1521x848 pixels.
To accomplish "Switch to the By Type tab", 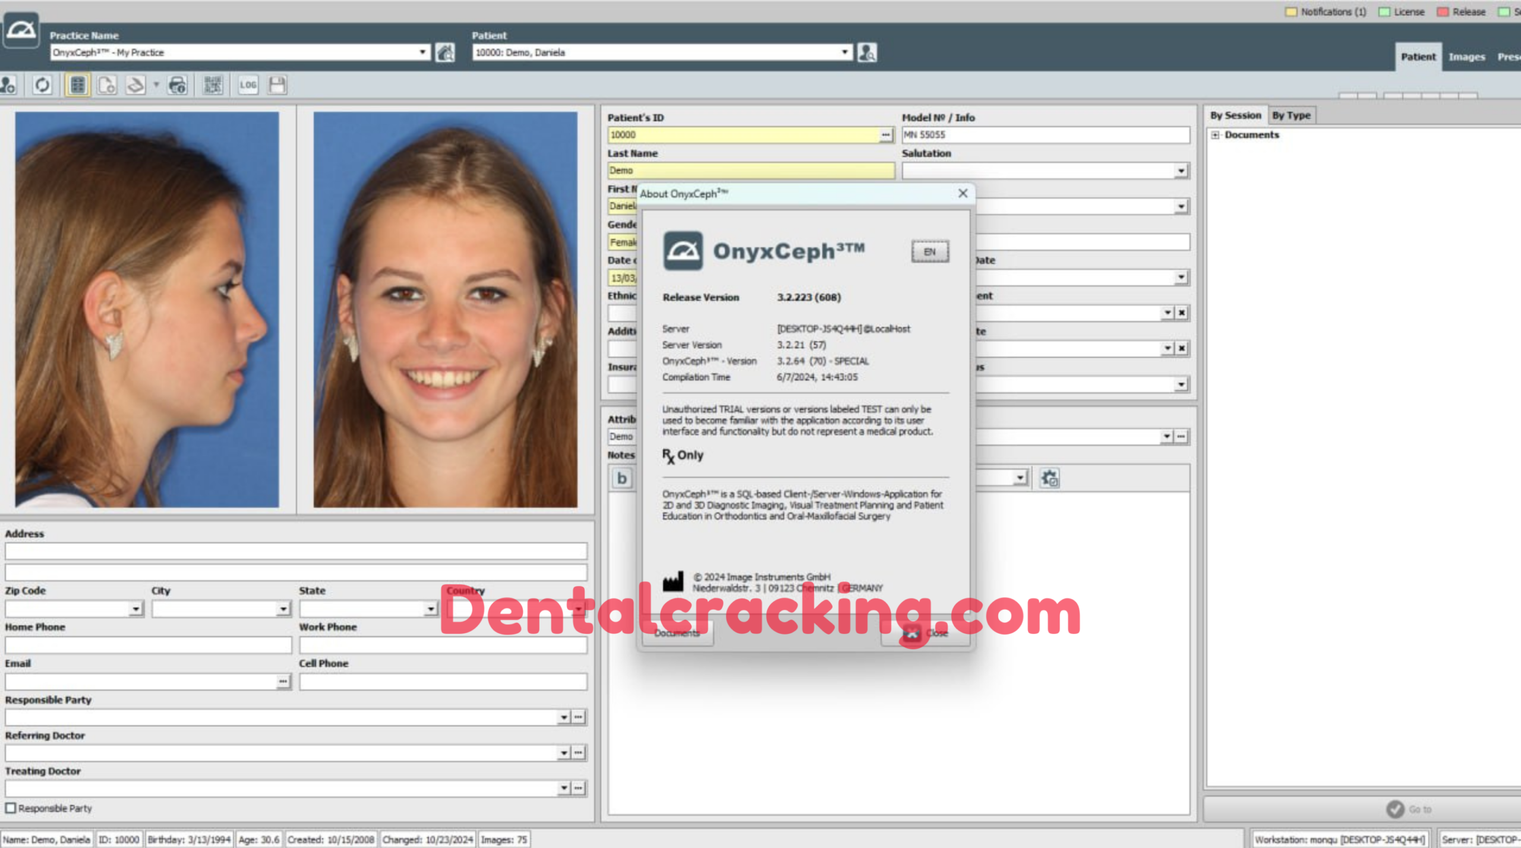I will [1291, 115].
